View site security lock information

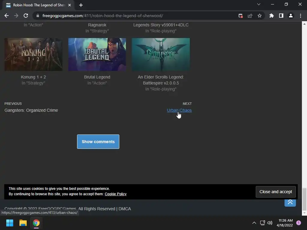point(38,16)
